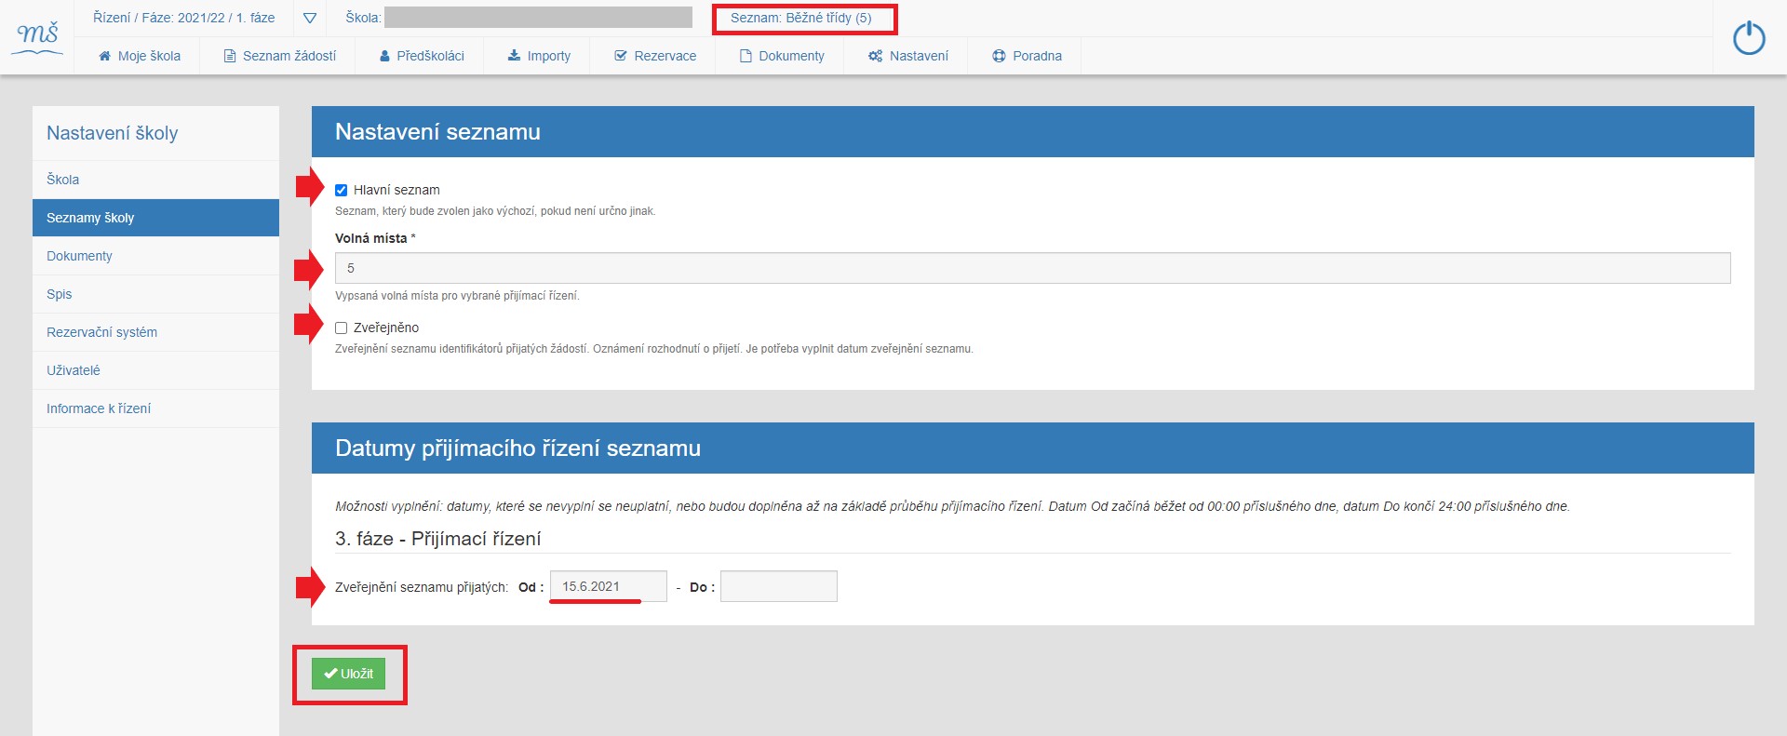Click the download icon beside Importy
Viewport: 1787px width, 736px height.
point(514,56)
